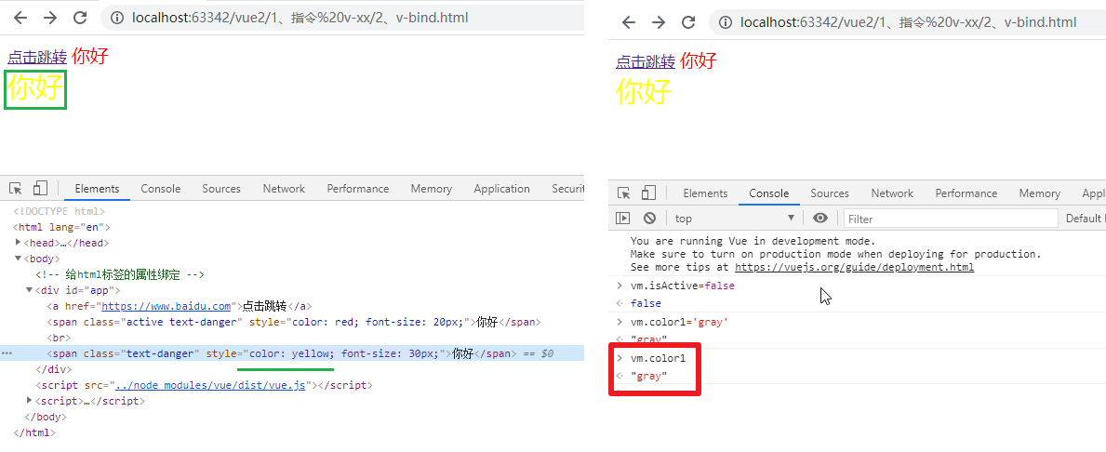Open the top JavaScript context dropdown
The image size is (1106, 452).
point(734,219)
